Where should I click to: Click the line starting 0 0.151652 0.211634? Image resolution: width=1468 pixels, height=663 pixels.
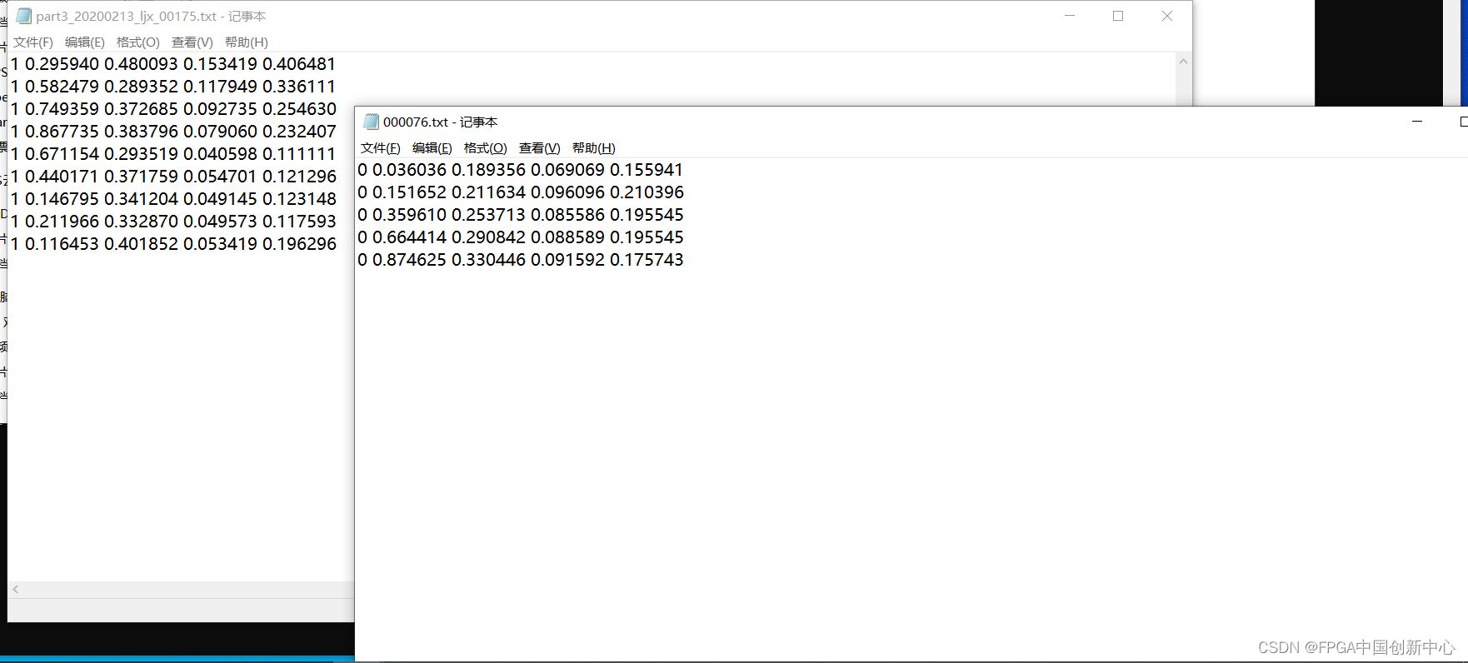(521, 192)
